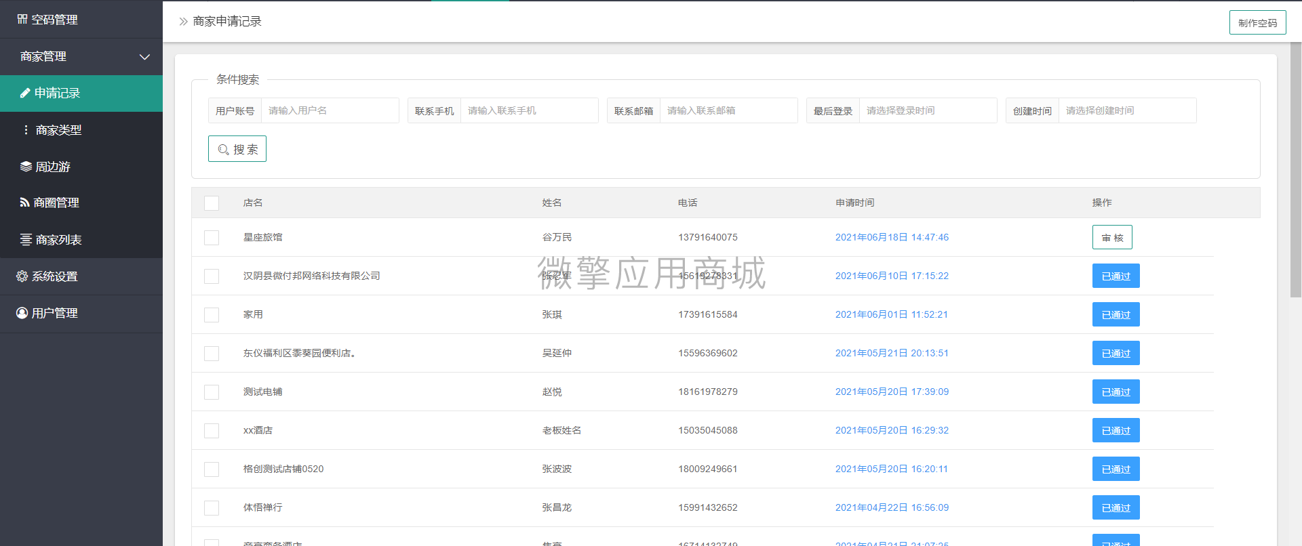Image resolution: width=1302 pixels, height=546 pixels.
Task: Click 审核 for 星座旅馆
Action: 1112,237
